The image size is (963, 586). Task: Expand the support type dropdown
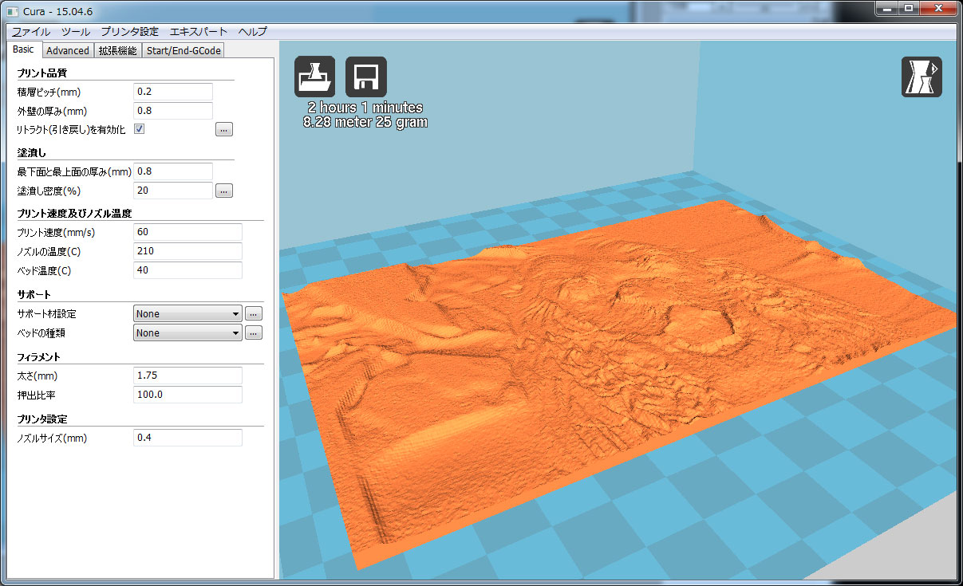[x=187, y=314]
